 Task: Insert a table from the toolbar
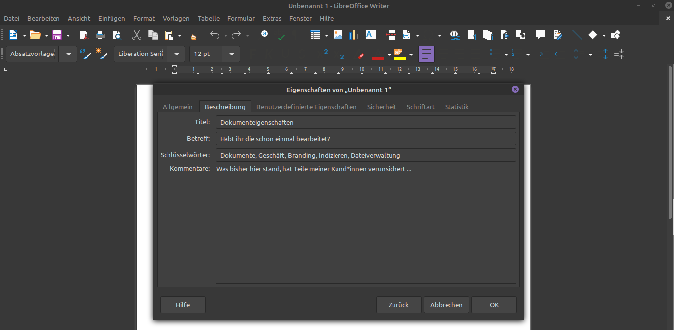pyautogui.click(x=315, y=35)
